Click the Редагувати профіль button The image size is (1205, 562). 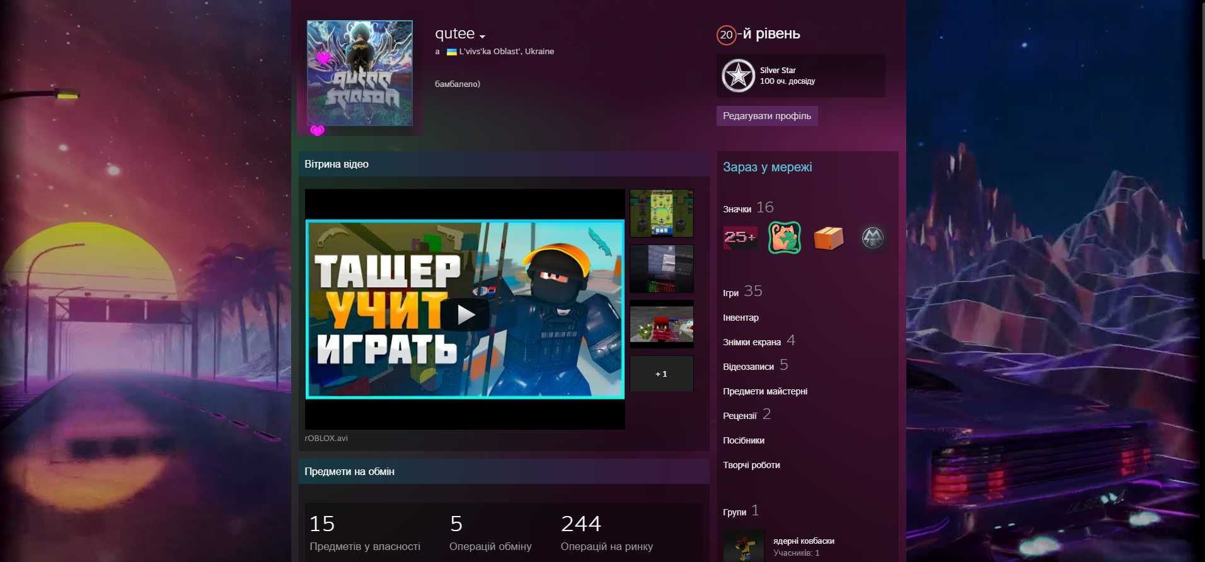[767, 116]
